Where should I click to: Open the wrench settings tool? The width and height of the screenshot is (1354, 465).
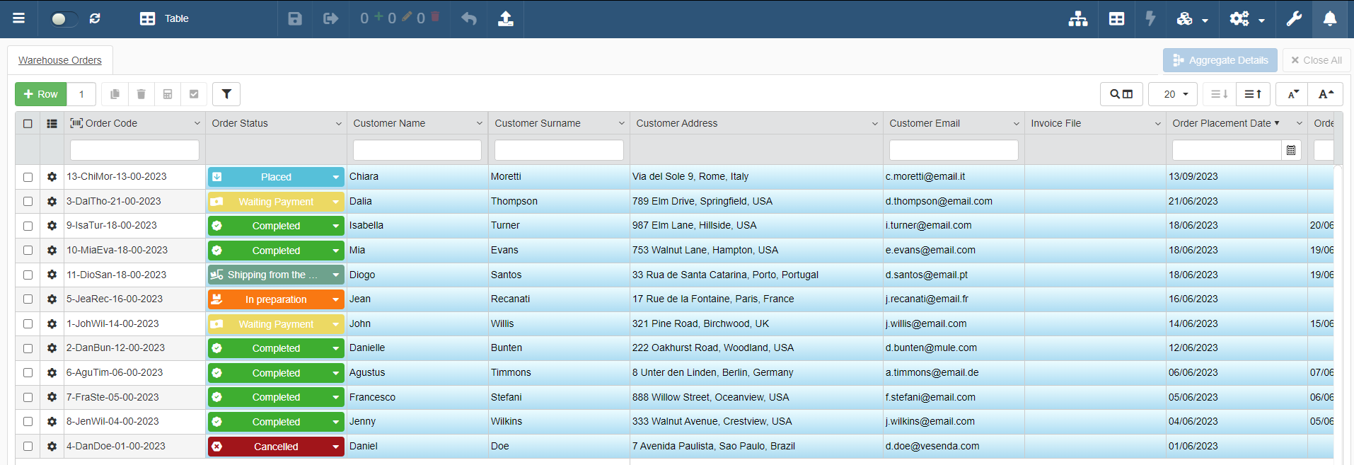[1294, 19]
